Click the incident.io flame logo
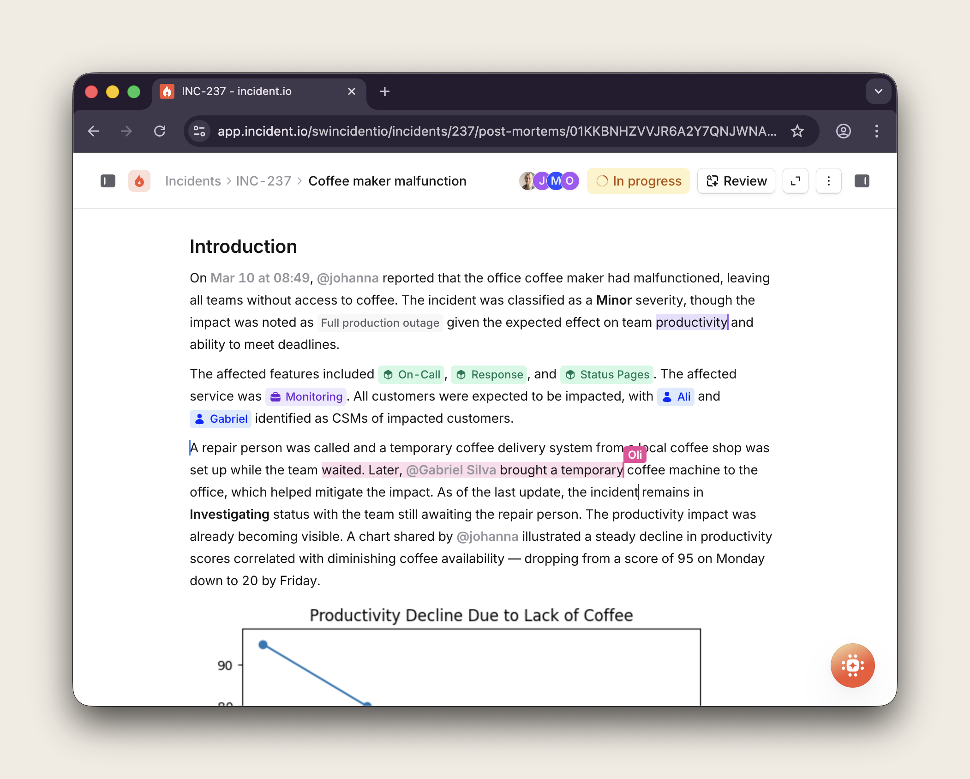 139,181
